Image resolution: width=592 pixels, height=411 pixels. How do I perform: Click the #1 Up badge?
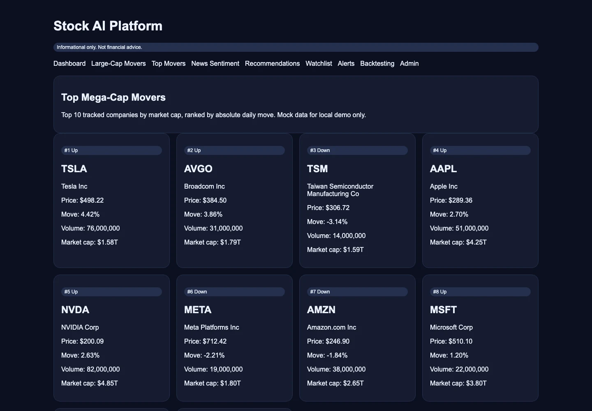coord(111,150)
